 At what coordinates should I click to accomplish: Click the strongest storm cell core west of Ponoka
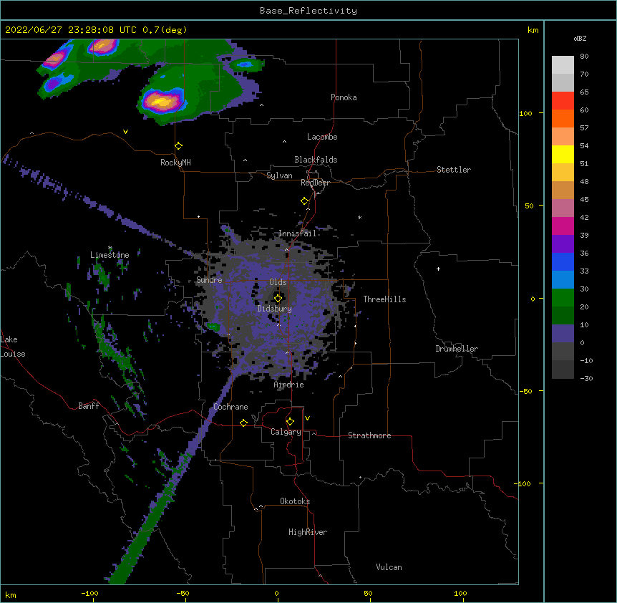coord(162,102)
